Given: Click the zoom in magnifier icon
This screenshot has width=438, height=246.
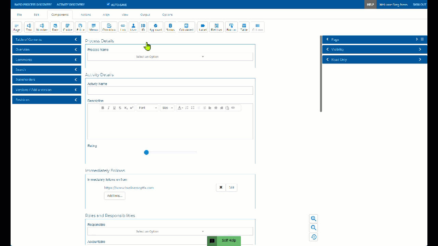Looking at the screenshot, I should coord(313,219).
